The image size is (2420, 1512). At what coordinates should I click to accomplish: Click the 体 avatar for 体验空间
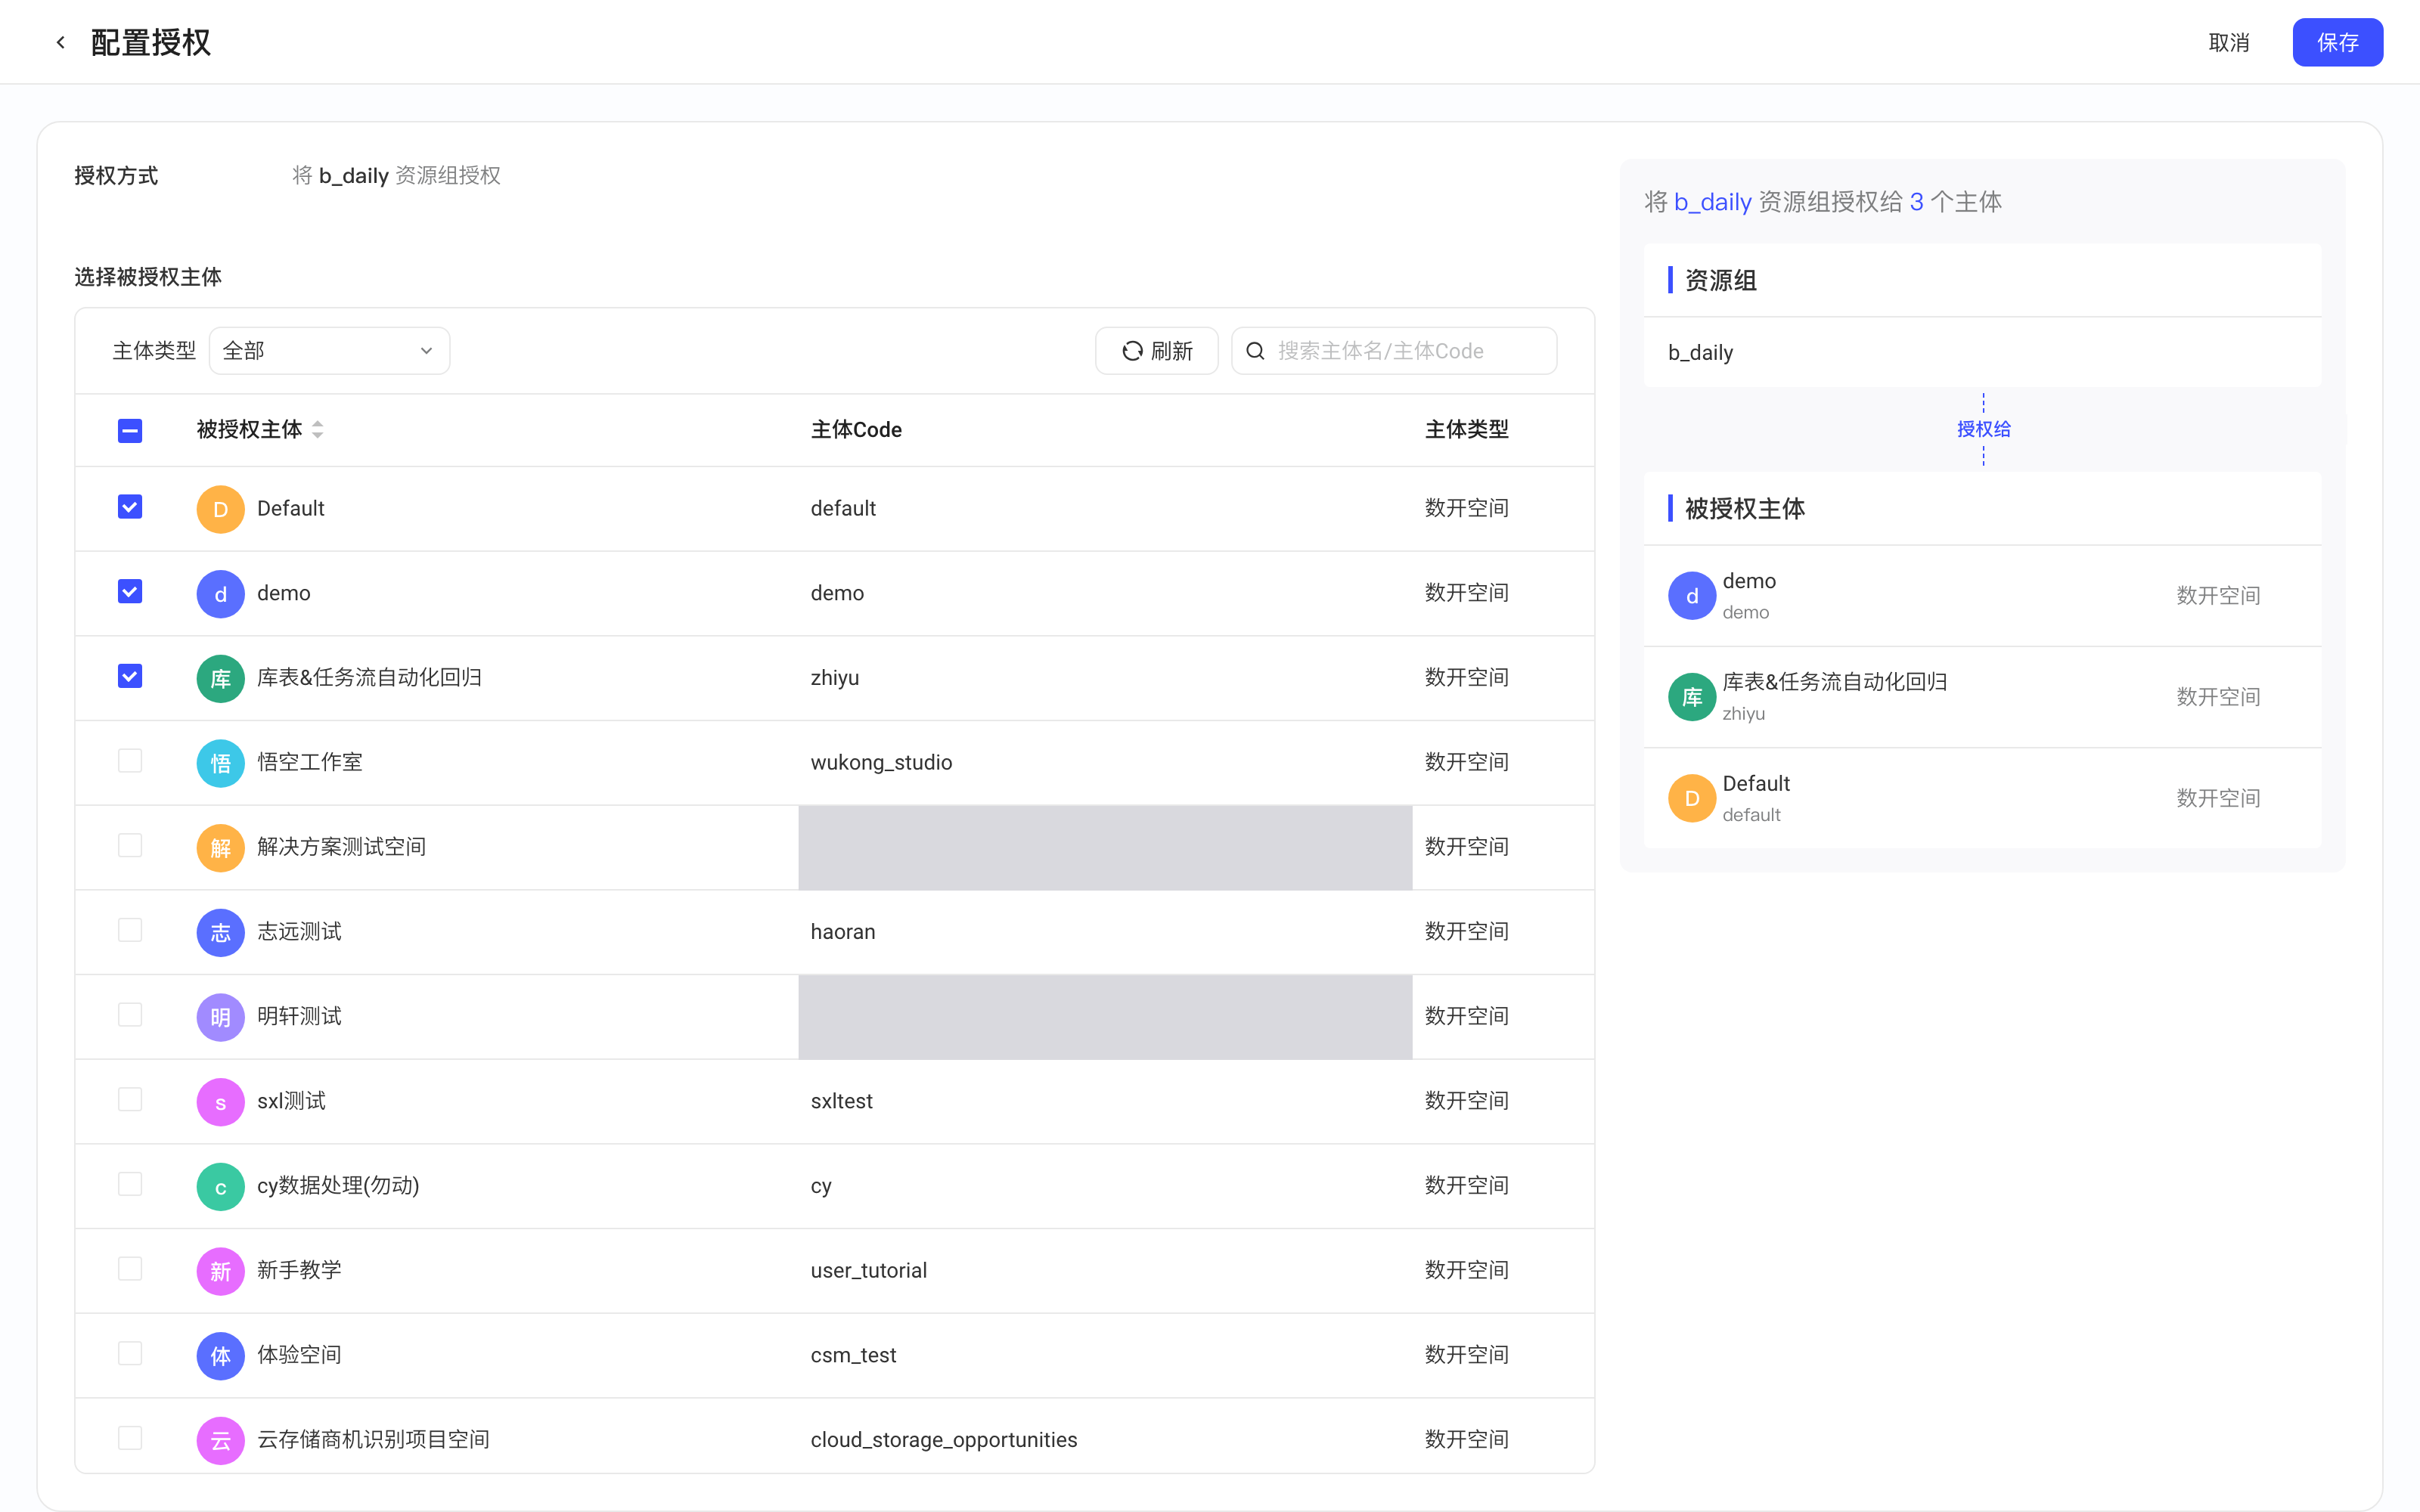point(220,1356)
